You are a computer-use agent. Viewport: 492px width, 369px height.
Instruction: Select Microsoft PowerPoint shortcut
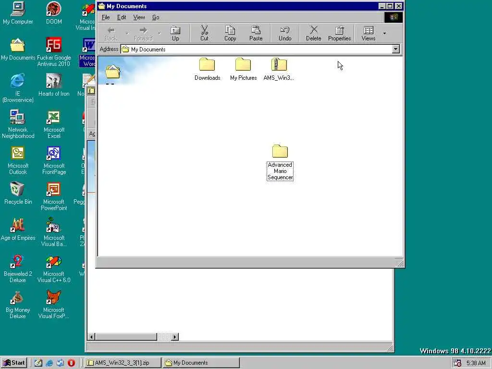click(54, 197)
